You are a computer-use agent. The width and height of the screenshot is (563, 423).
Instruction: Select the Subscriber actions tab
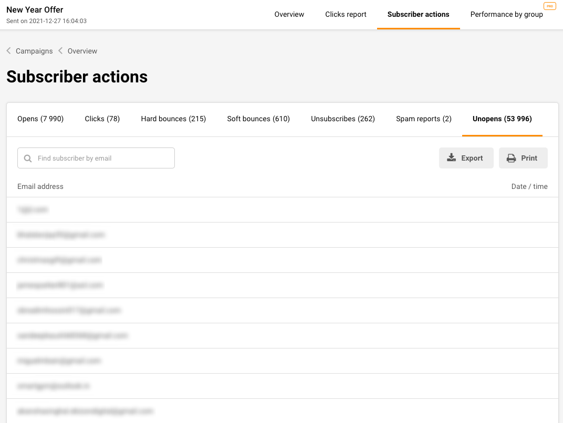point(418,14)
